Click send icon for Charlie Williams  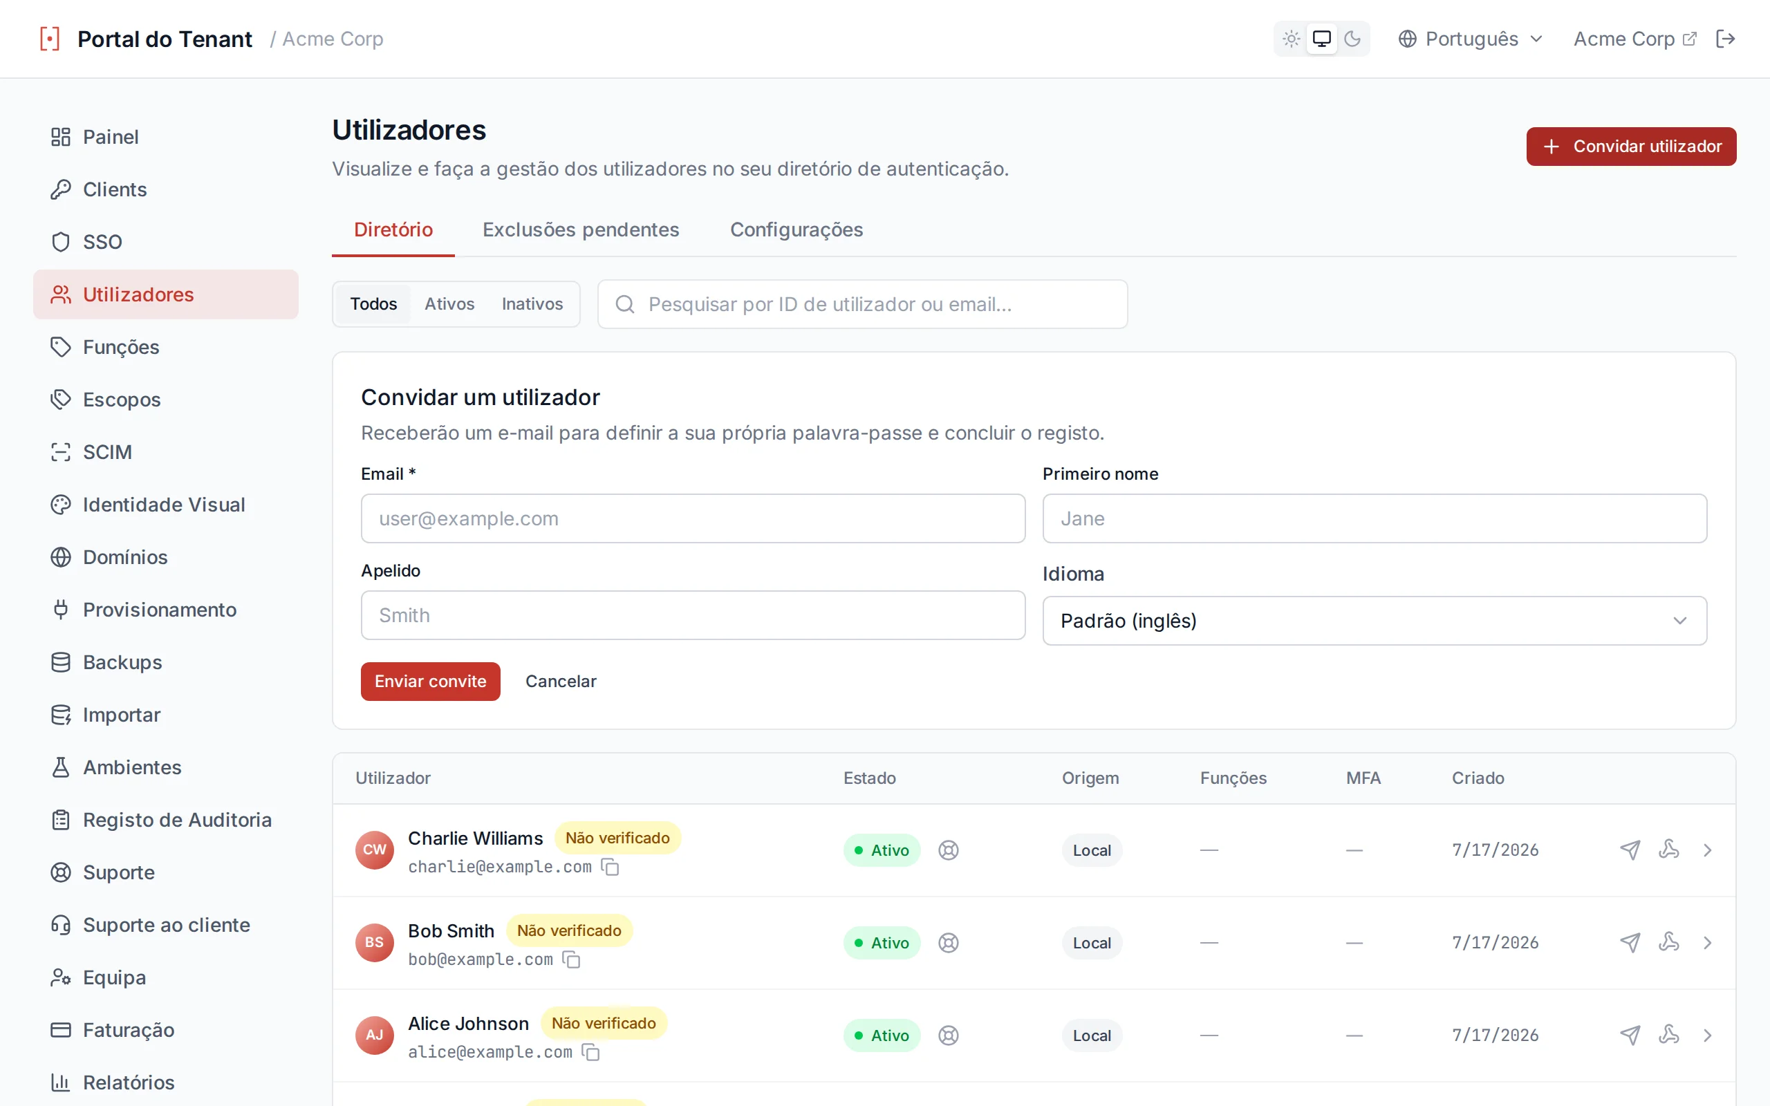click(x=1630, y=850)
